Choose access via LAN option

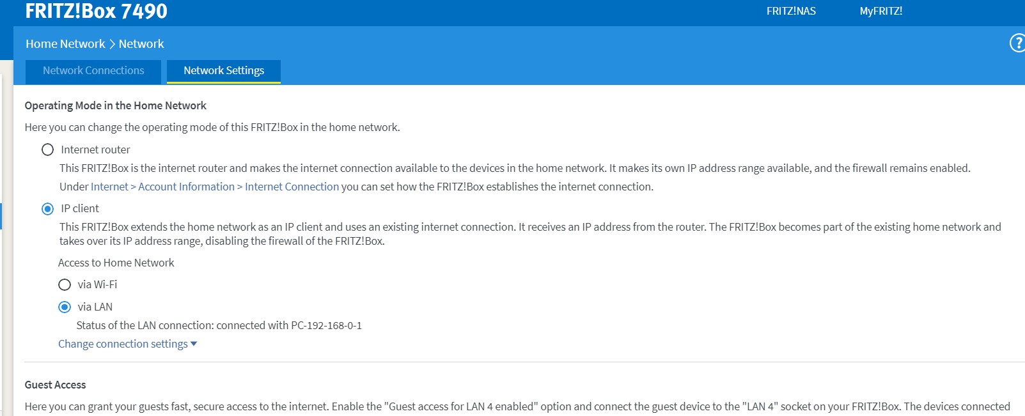click(x=65, y=307)
